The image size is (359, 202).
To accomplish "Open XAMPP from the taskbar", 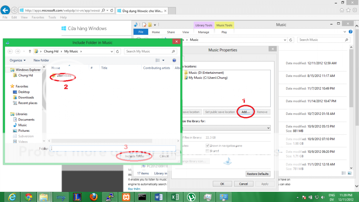I will 126,197.
